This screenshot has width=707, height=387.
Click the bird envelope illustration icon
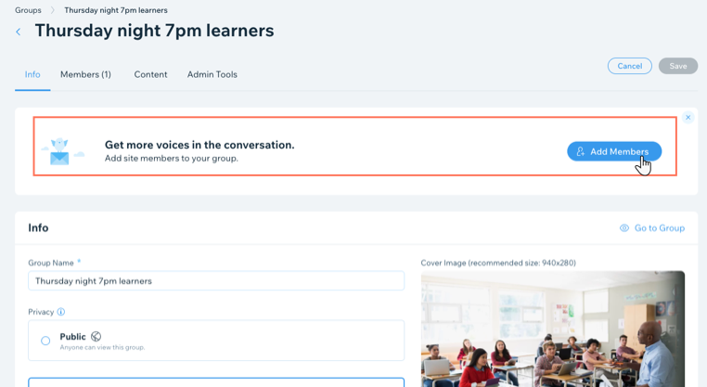click(62, 151)
